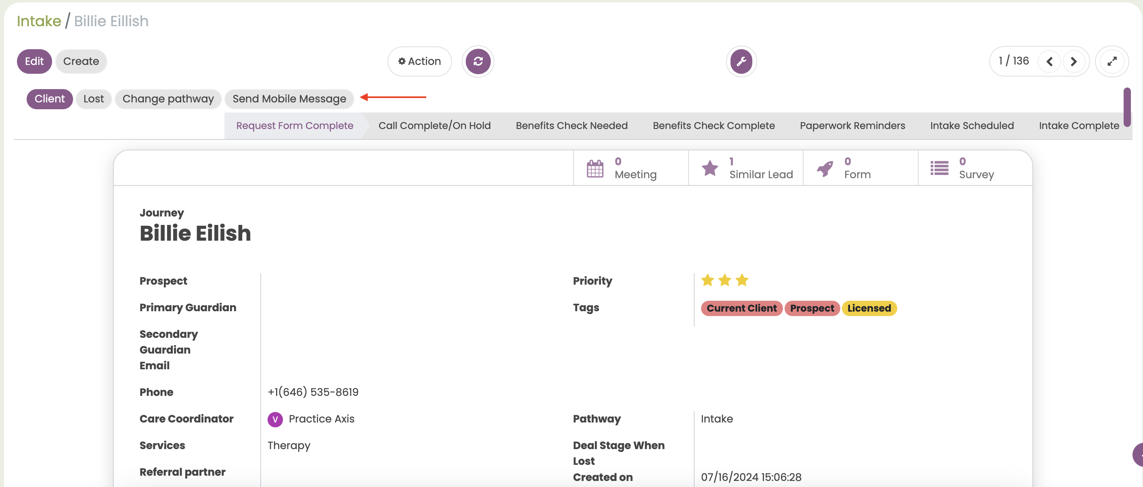Select the Paperwork Reminders stage
The height and width of the screenshot is (487, 1143).
(852, 126)
